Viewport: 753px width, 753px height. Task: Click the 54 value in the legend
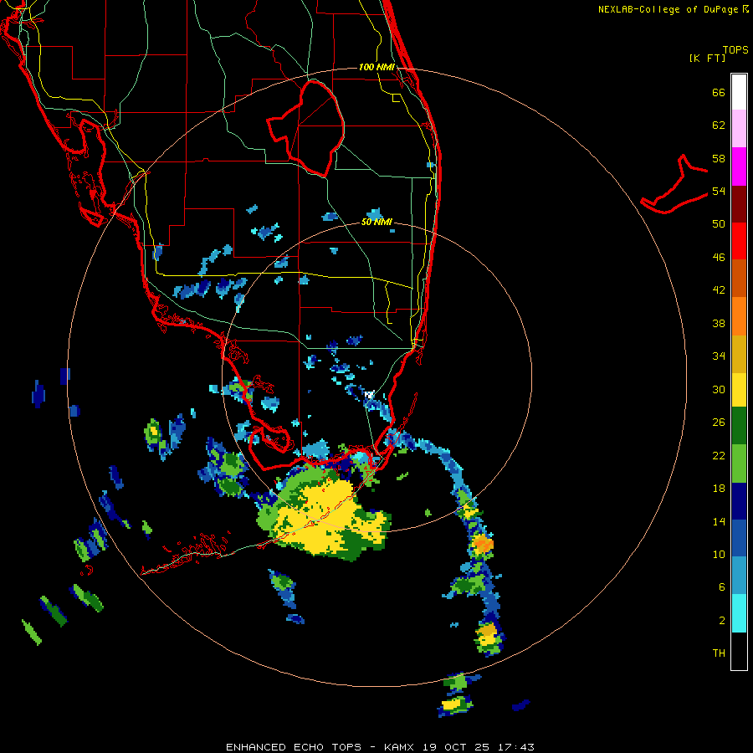[x=719, y=192]
